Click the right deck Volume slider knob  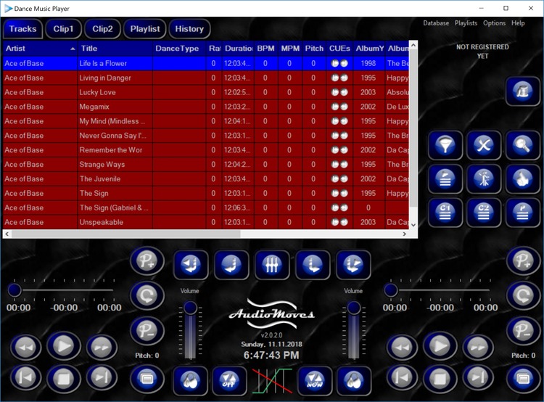pos(353,308)
